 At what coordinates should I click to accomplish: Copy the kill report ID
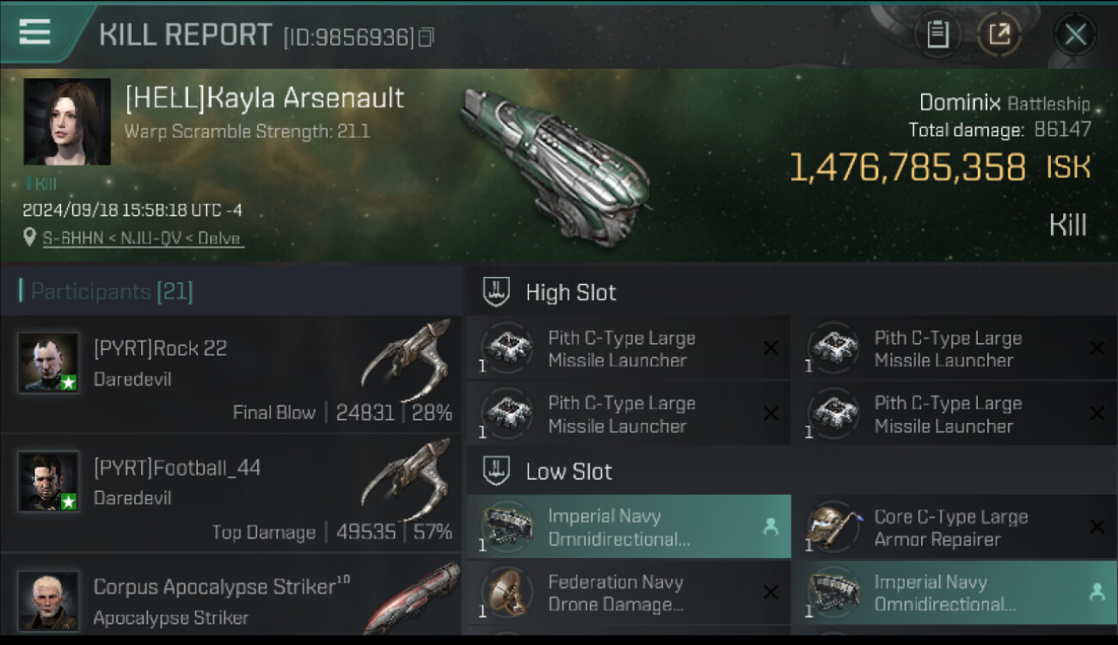click(426, 37)
